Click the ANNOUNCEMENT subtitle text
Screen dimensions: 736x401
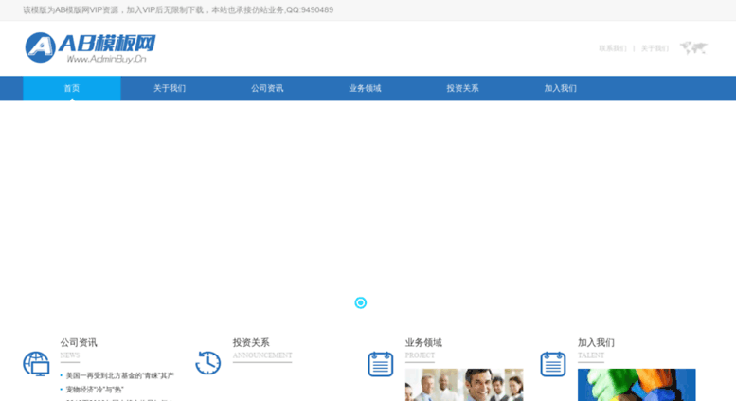click(x=262, y=355)
